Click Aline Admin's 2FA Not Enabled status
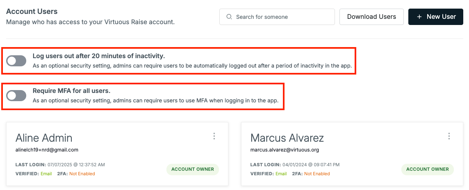Screen dimensions: 469x190 (82, 174)
